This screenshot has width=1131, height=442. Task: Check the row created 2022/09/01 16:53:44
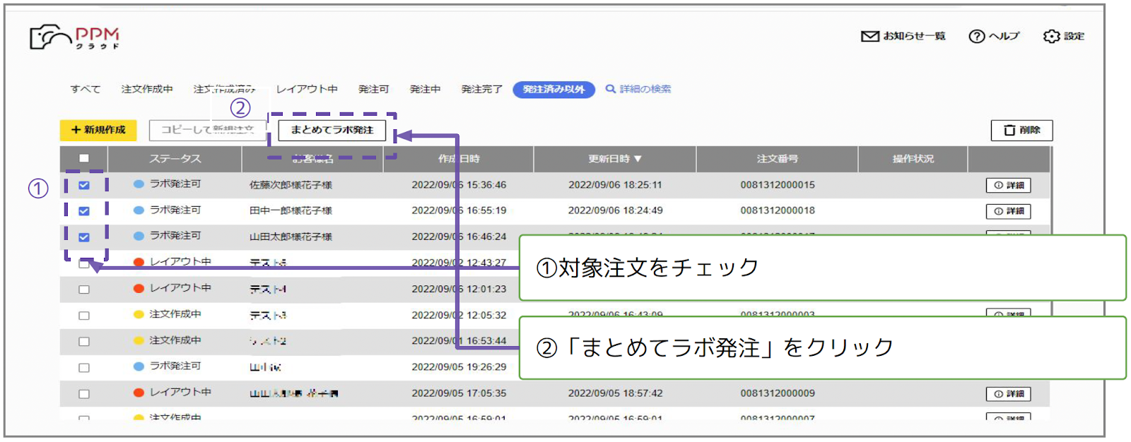coord(84,342)
